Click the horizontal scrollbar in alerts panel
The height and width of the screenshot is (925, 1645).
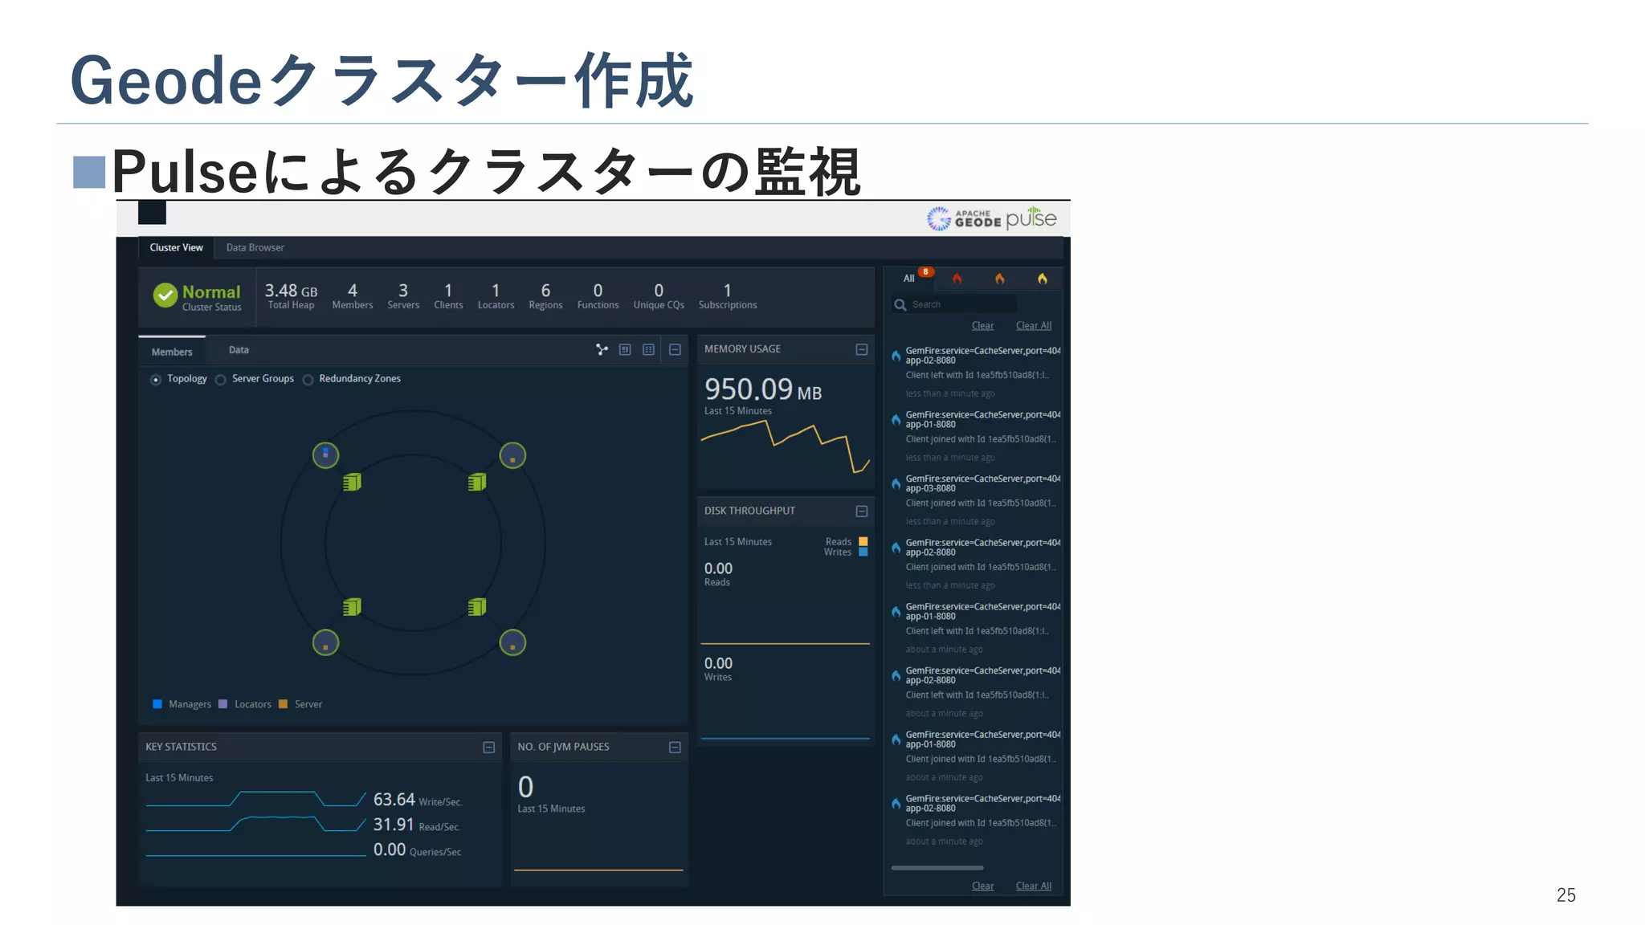[x=937, y=868]
